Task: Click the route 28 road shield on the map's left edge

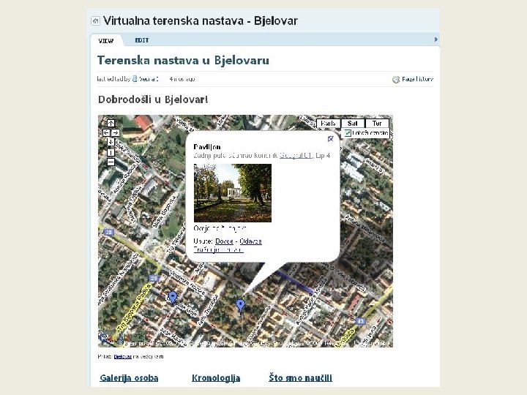Action: (x=108, y=232)
